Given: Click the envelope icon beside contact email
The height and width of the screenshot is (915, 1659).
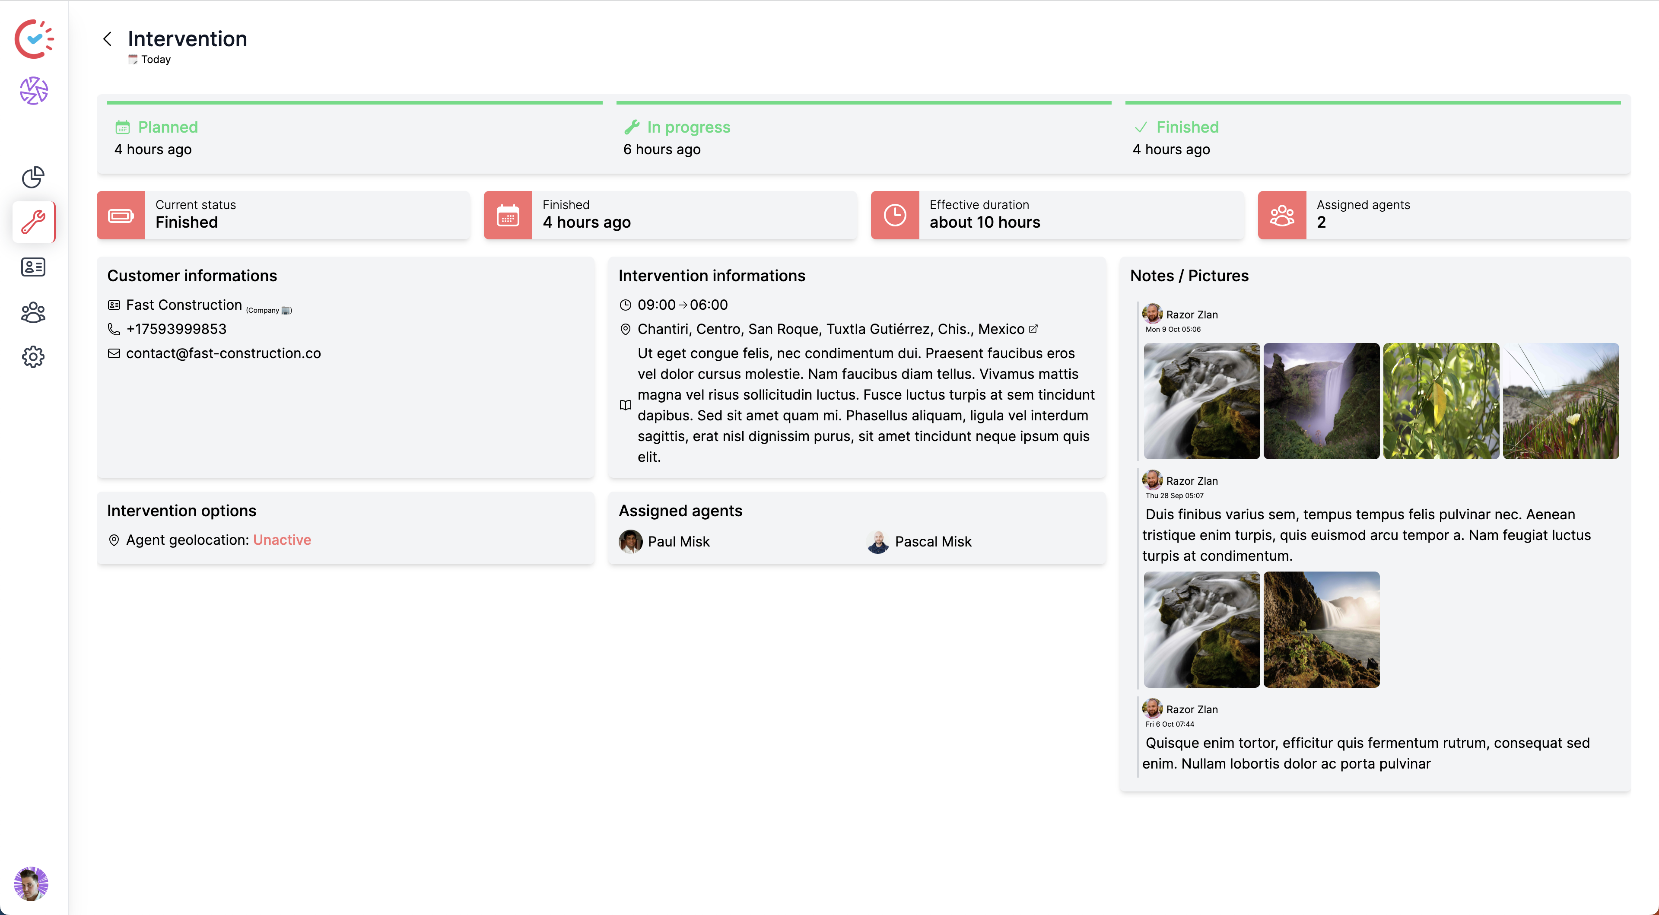Looking at the screenshot, I should (x=114, y=353).
